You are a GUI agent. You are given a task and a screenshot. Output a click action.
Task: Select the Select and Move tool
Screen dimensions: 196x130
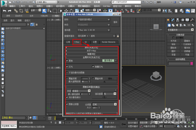66,11
